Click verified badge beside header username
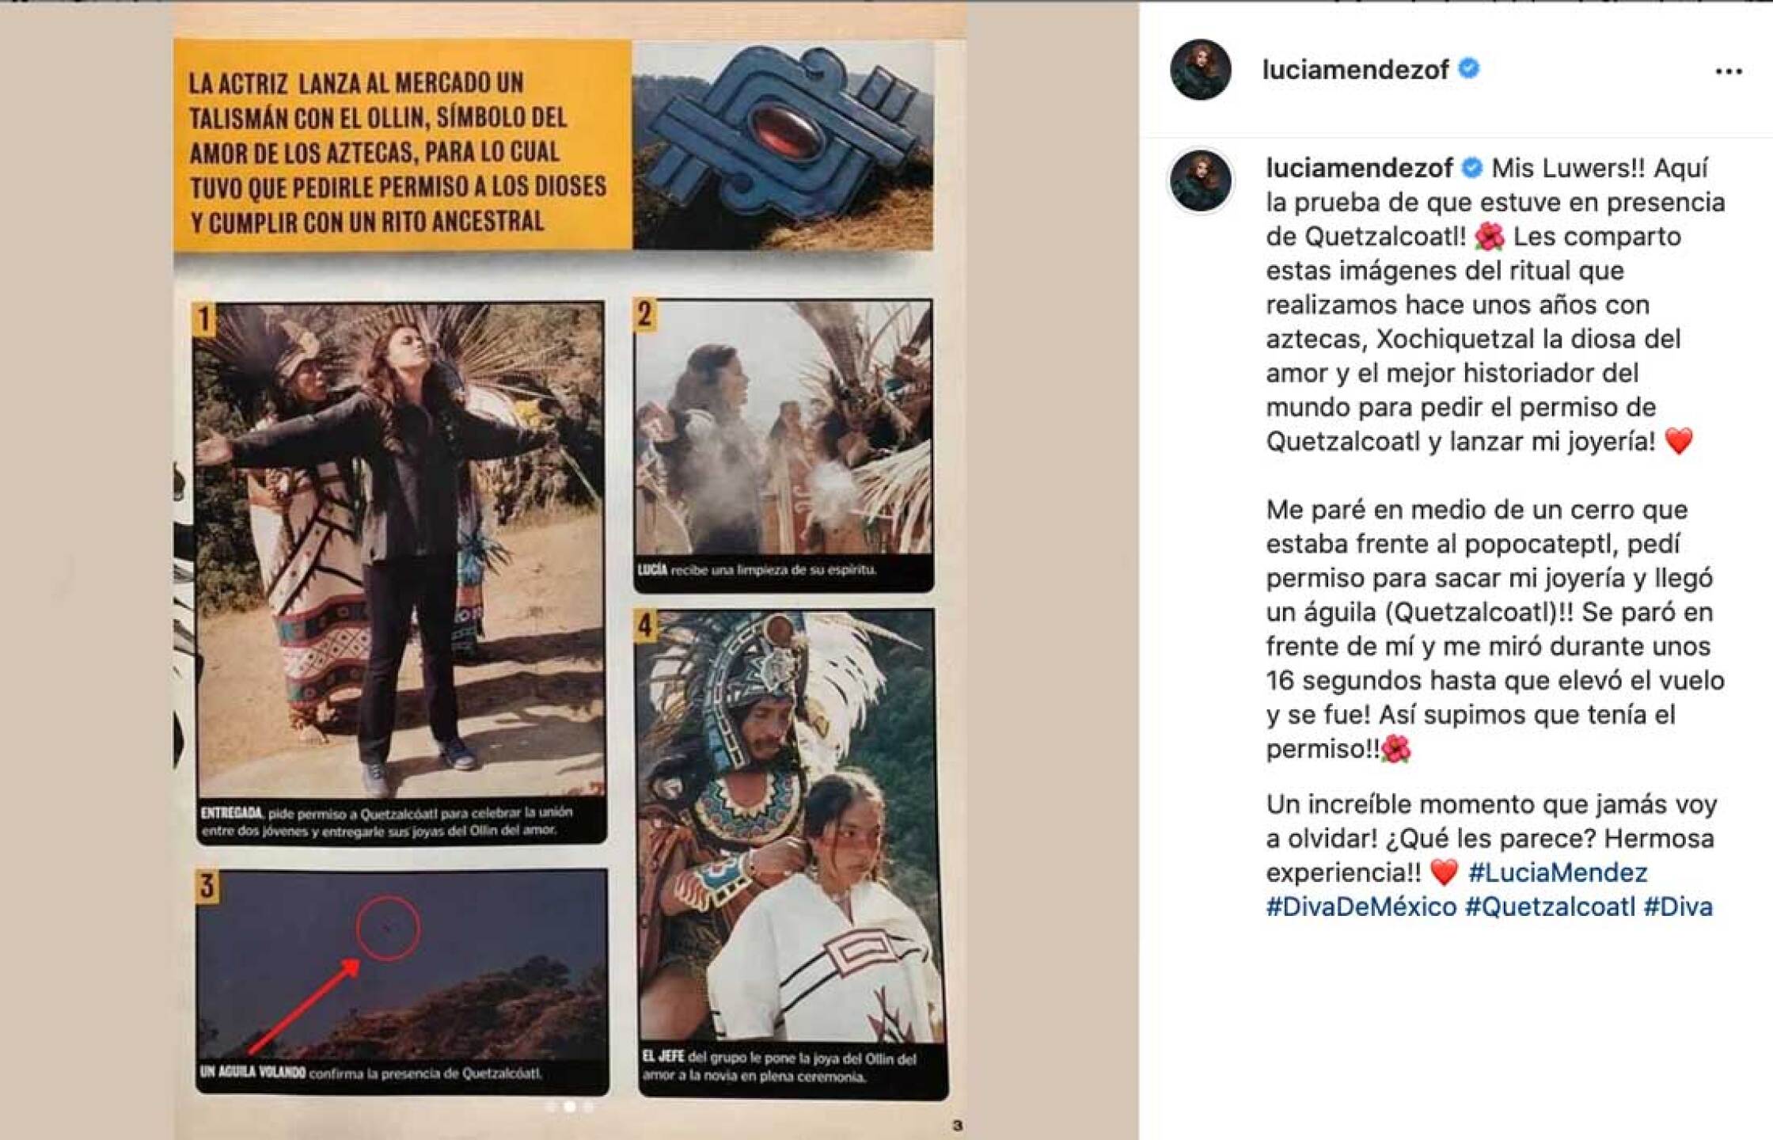 1468,69
